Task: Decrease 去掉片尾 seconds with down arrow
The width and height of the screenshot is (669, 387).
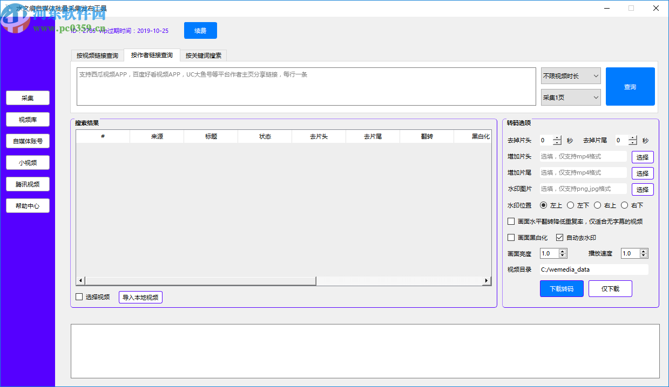Action: coord(633,143)
